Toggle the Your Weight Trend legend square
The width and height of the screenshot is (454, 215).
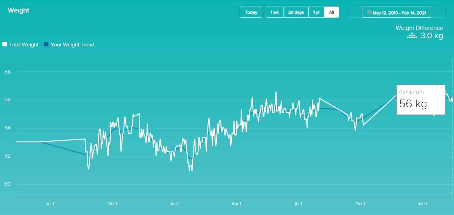[x=46, y=45]
